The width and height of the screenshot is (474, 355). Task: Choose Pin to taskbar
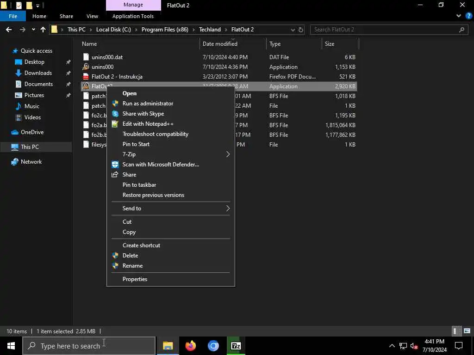click(x=170, y=185)
